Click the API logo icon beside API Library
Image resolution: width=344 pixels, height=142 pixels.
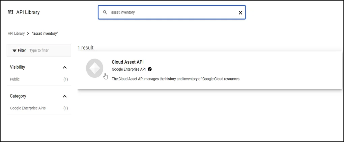pos(10,12)
